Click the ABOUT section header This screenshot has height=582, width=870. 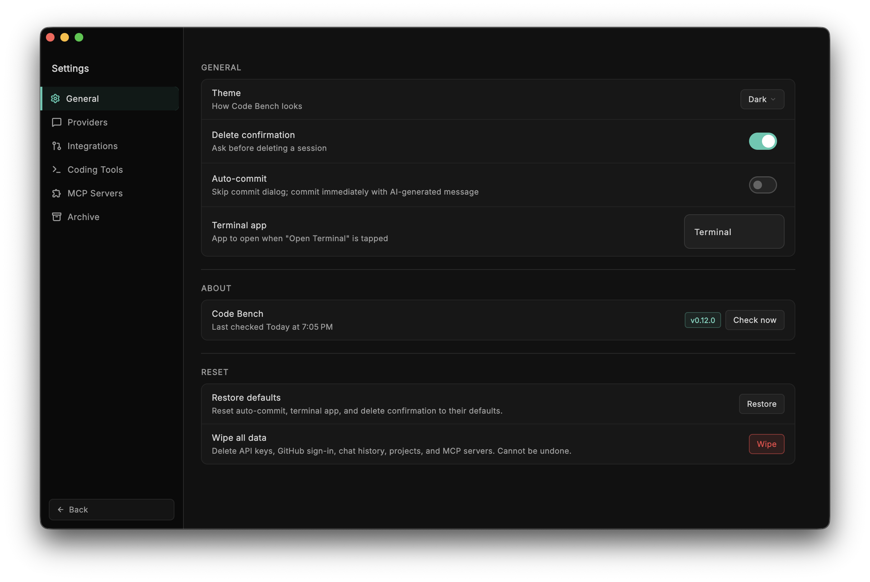[216, 288]
